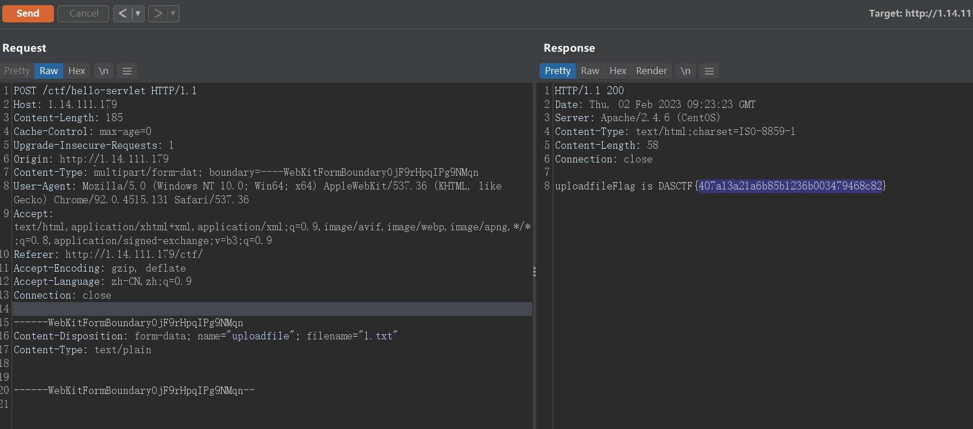Switch Response view to Raw tab
The width and height of the screenshot is (973, 429).
coord(590,71)
